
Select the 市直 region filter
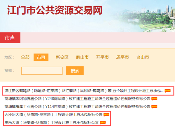point(41,57)
